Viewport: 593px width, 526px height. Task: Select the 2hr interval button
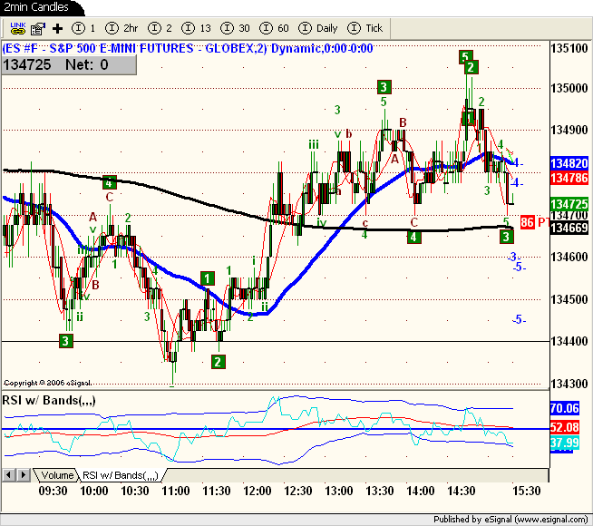click(123, 28)
